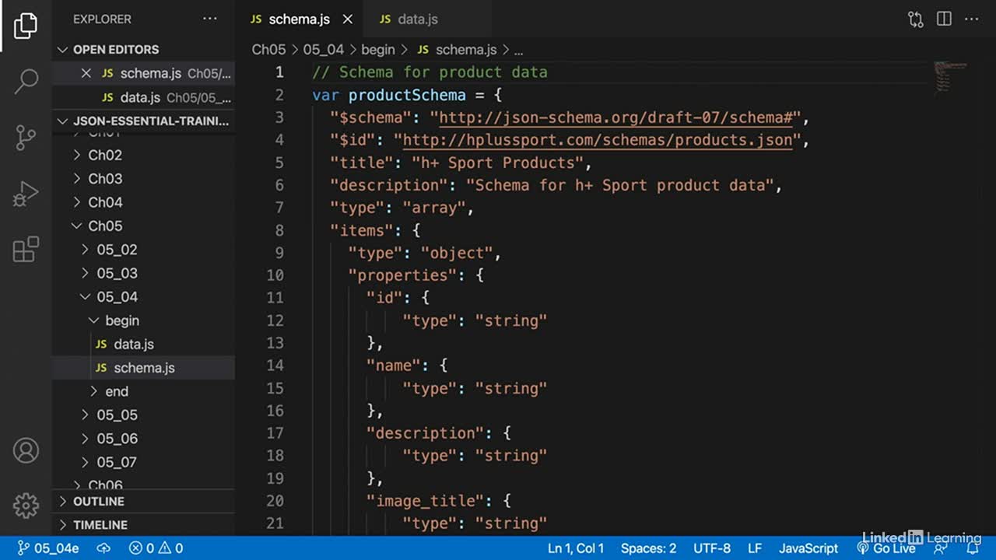Open Explorer views and more actions menu
The image size is (996, 560).
click(x=210, y=19)
